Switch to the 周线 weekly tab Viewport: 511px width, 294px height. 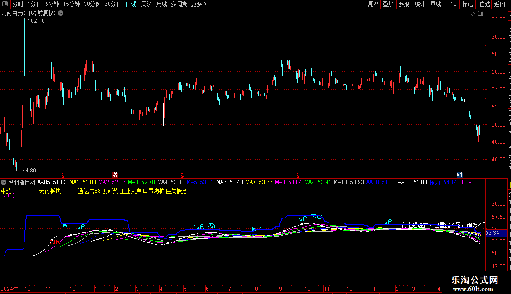tap(147, 4)
